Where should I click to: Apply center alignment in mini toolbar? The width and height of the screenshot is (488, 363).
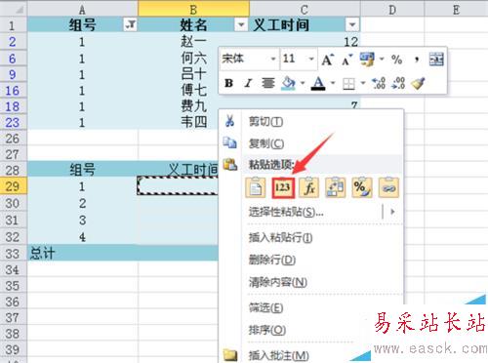pyautogui.click(x=268, y=83)
